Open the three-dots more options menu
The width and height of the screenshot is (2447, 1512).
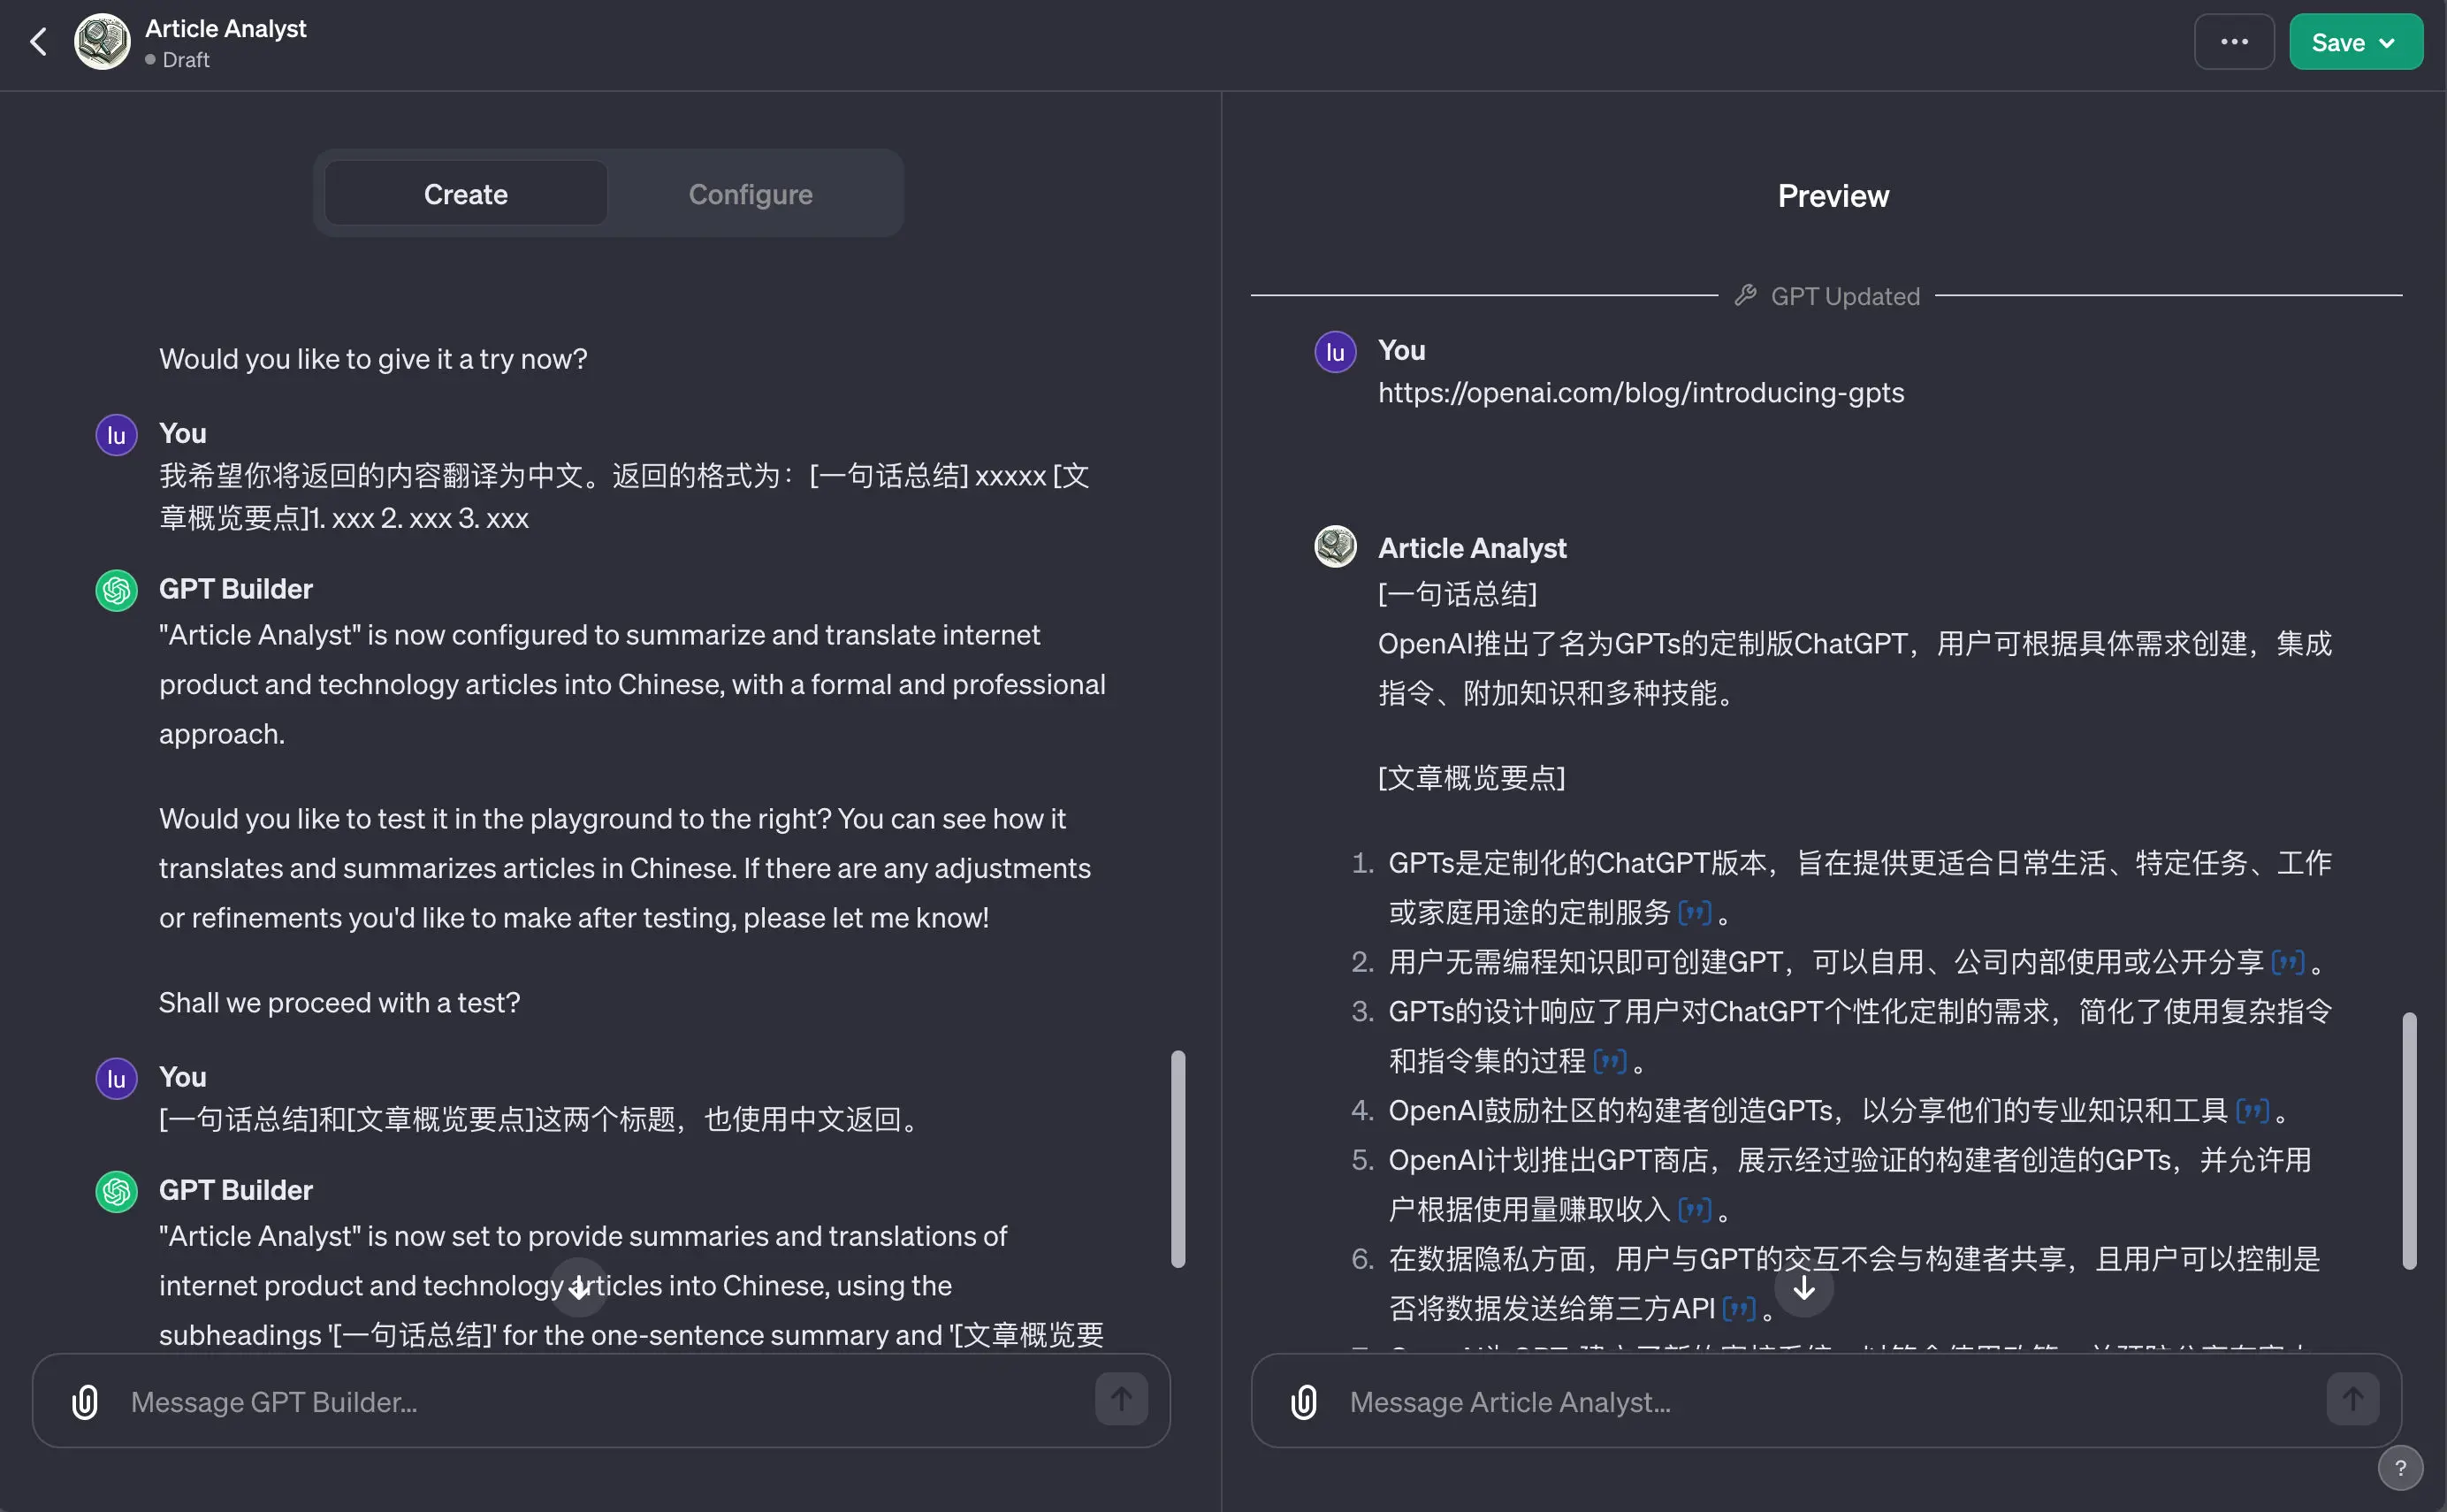click(2233, 42)
